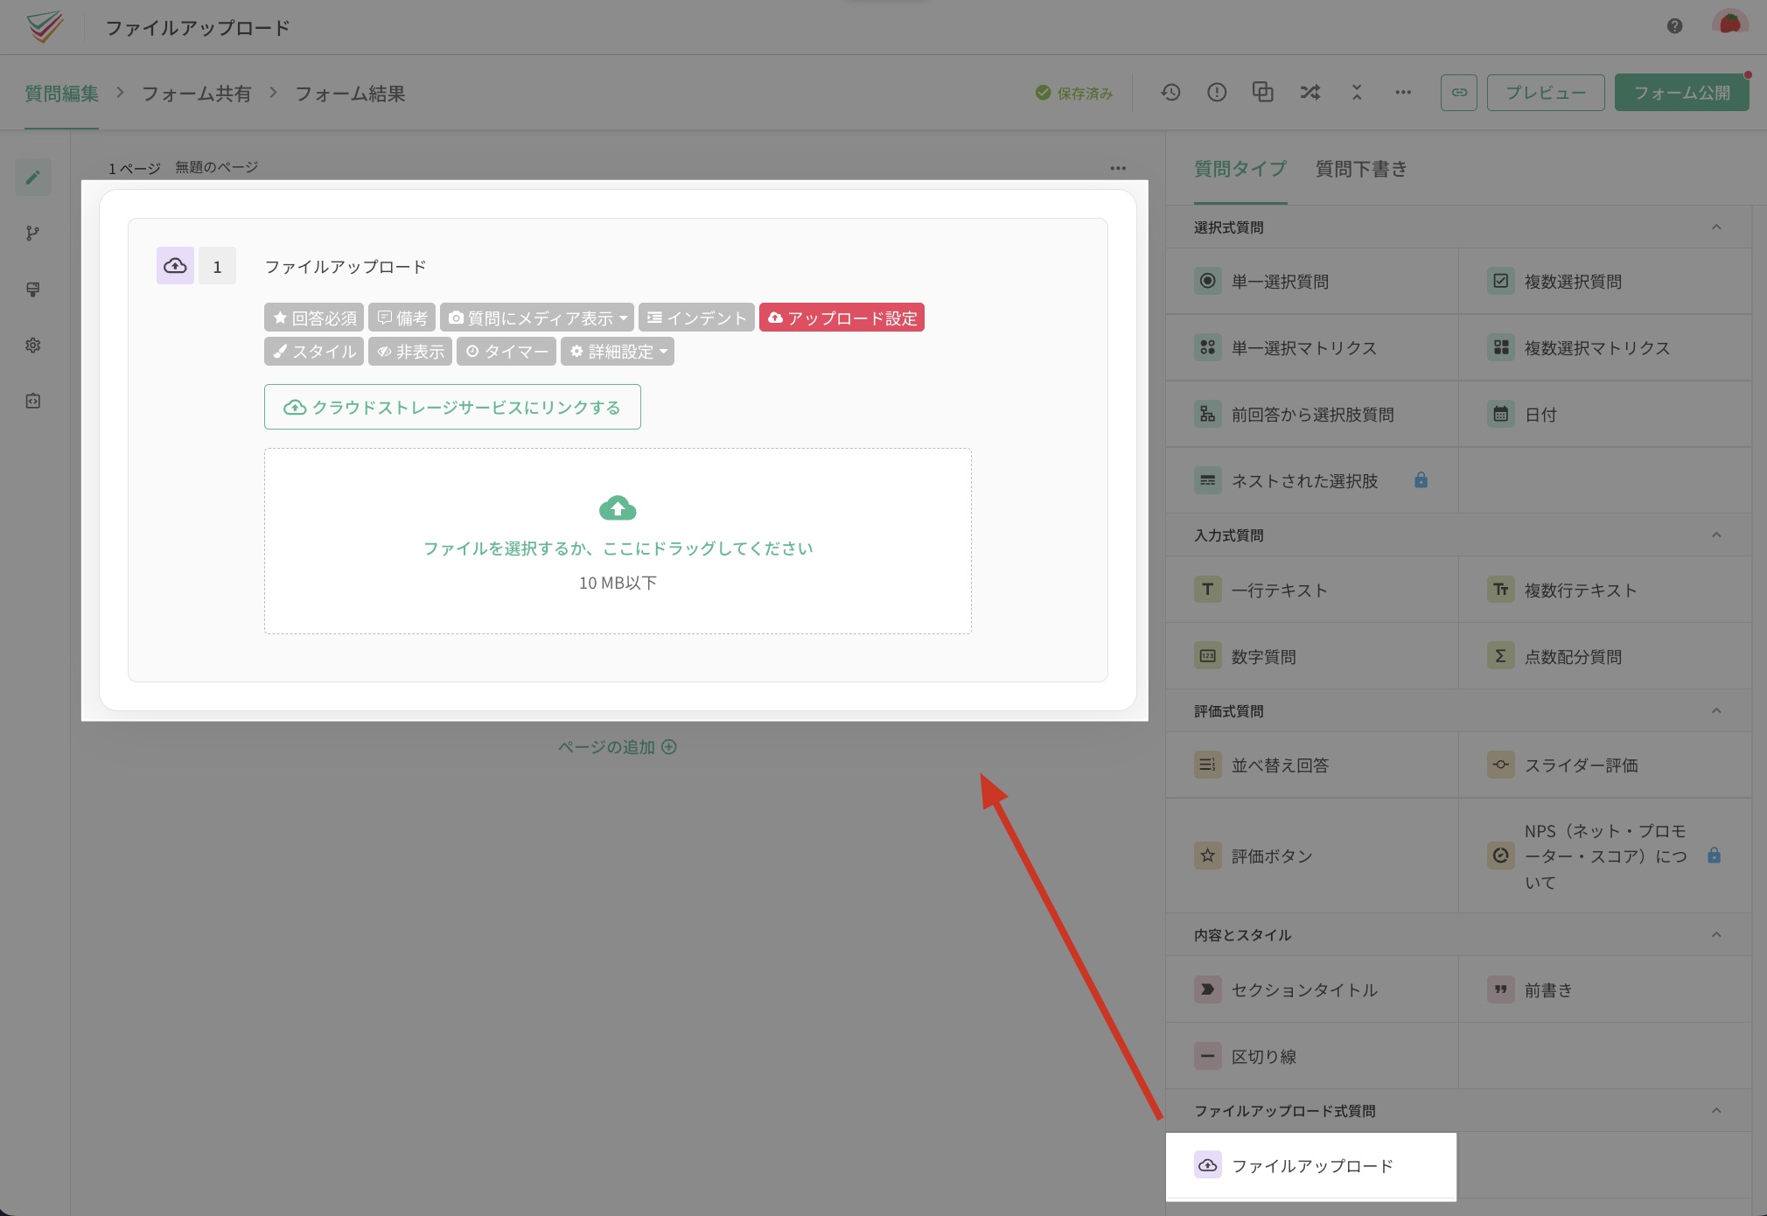Screen dimensions: 1767x1216
Task: Switch to 質問下書き tab
Action: [1361, 169]
